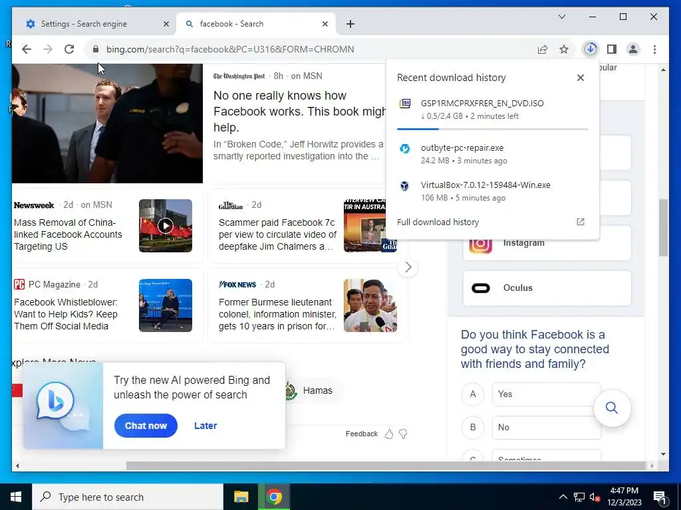The image size is (681, 510).
Task: Read Newsweek China-linked accounts story
Action: pos(68,234)
